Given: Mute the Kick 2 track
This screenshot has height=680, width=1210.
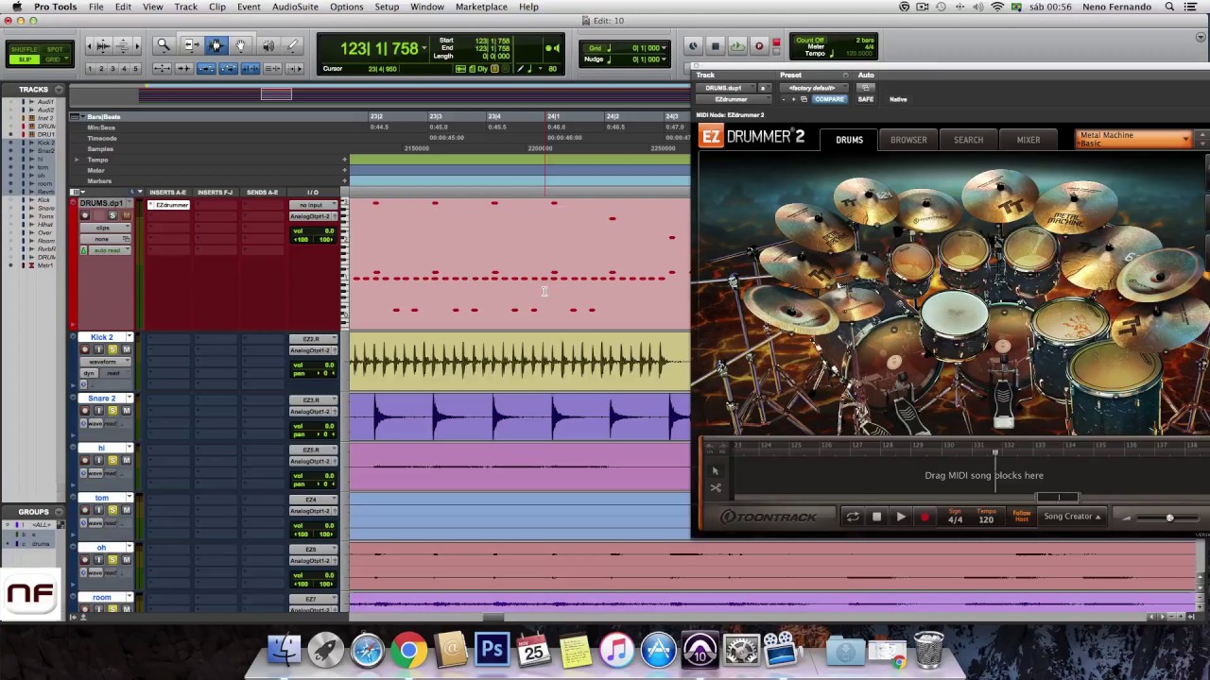Looking at the screenshot, I should [x=126, y=349].
